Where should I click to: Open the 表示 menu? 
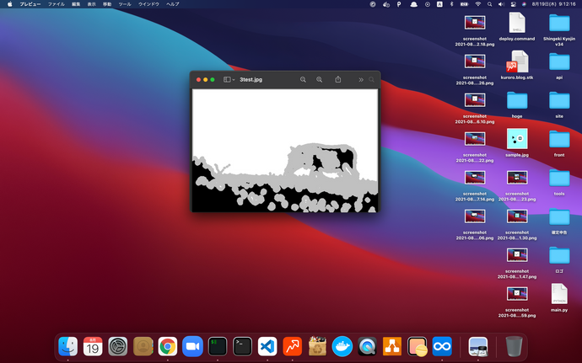92,4
